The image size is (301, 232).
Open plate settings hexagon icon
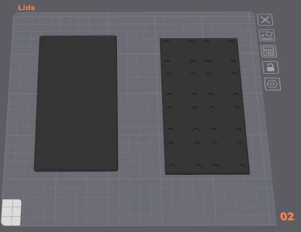click(272, 84)
